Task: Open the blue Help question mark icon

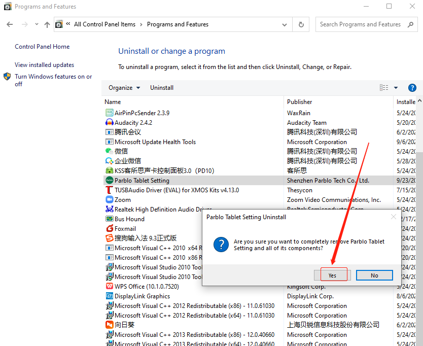Action: [412, 88]
